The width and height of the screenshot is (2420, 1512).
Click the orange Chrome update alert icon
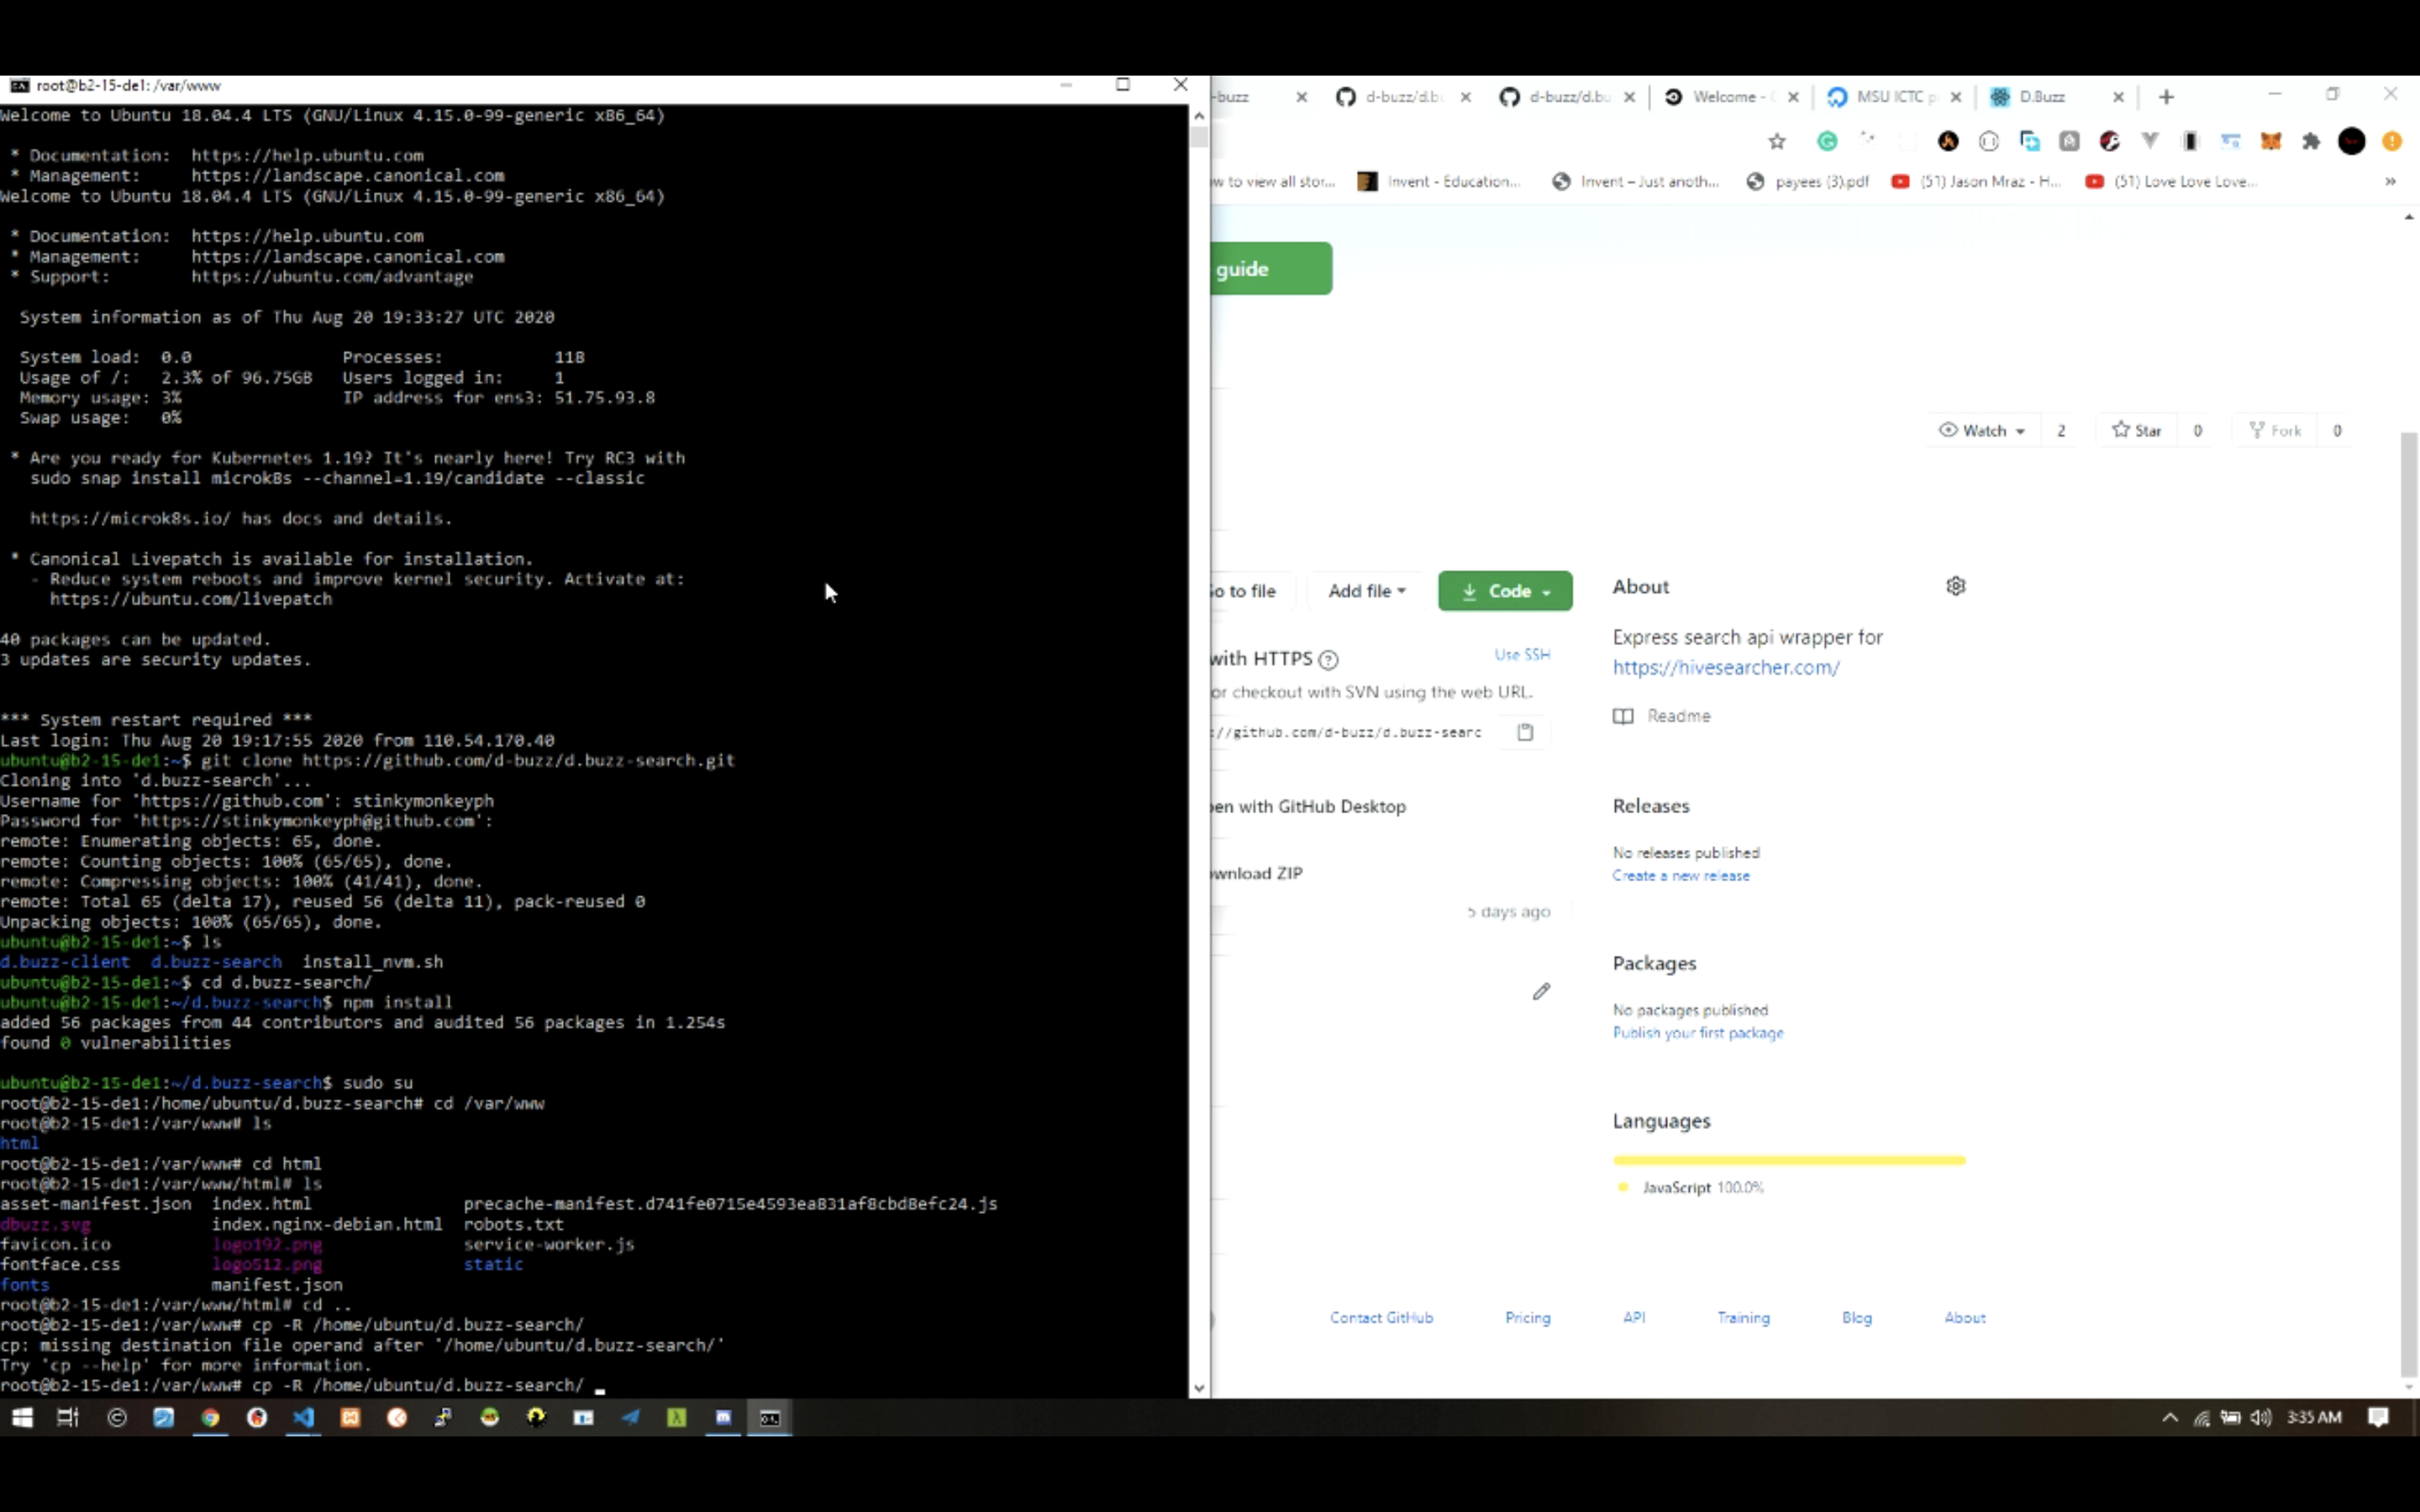(2392, 142)
